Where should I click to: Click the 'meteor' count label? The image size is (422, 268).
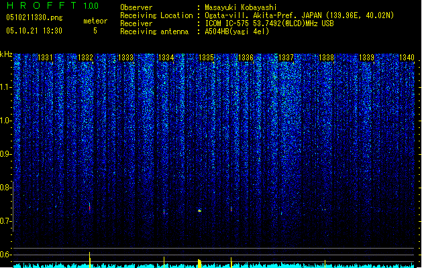pos(95,21)
